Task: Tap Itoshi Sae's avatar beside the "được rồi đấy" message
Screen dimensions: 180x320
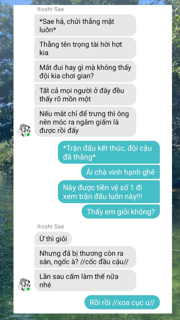Action: tap(24, 130)
